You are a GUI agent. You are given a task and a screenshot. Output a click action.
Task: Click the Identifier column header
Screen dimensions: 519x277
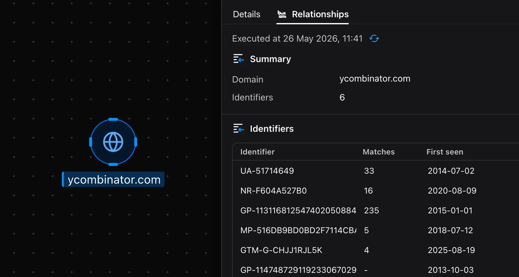tap(257, 152)
